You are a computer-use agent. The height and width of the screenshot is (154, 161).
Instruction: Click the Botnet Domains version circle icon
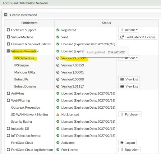(x=58, y=86)
